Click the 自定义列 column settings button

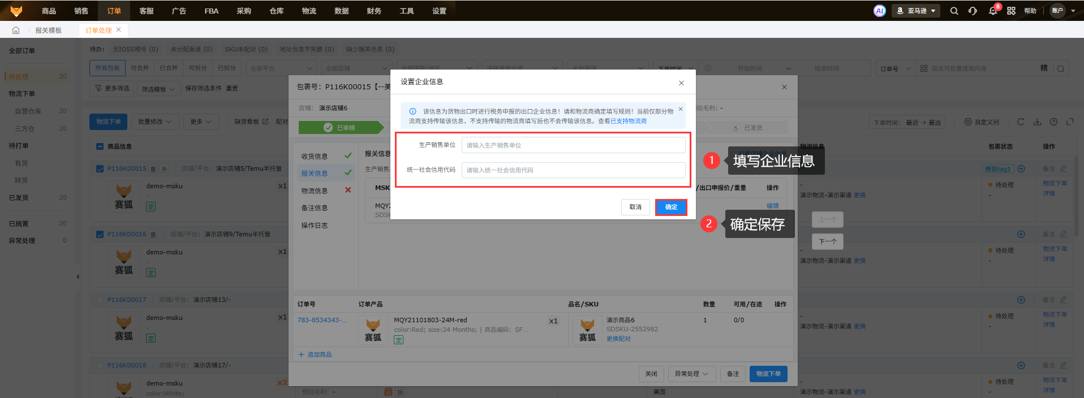pyautogui.click(x=982, y=122)
